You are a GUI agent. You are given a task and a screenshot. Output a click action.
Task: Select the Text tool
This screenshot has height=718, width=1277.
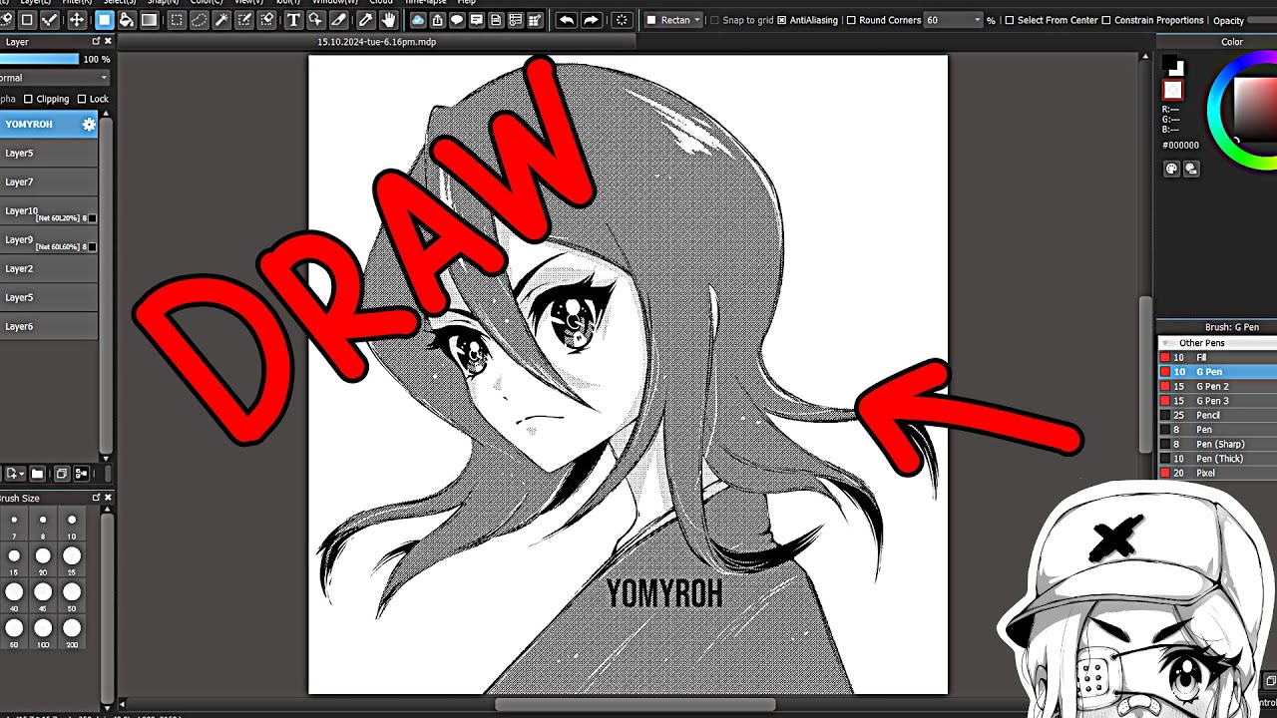[x=293, y=20]
